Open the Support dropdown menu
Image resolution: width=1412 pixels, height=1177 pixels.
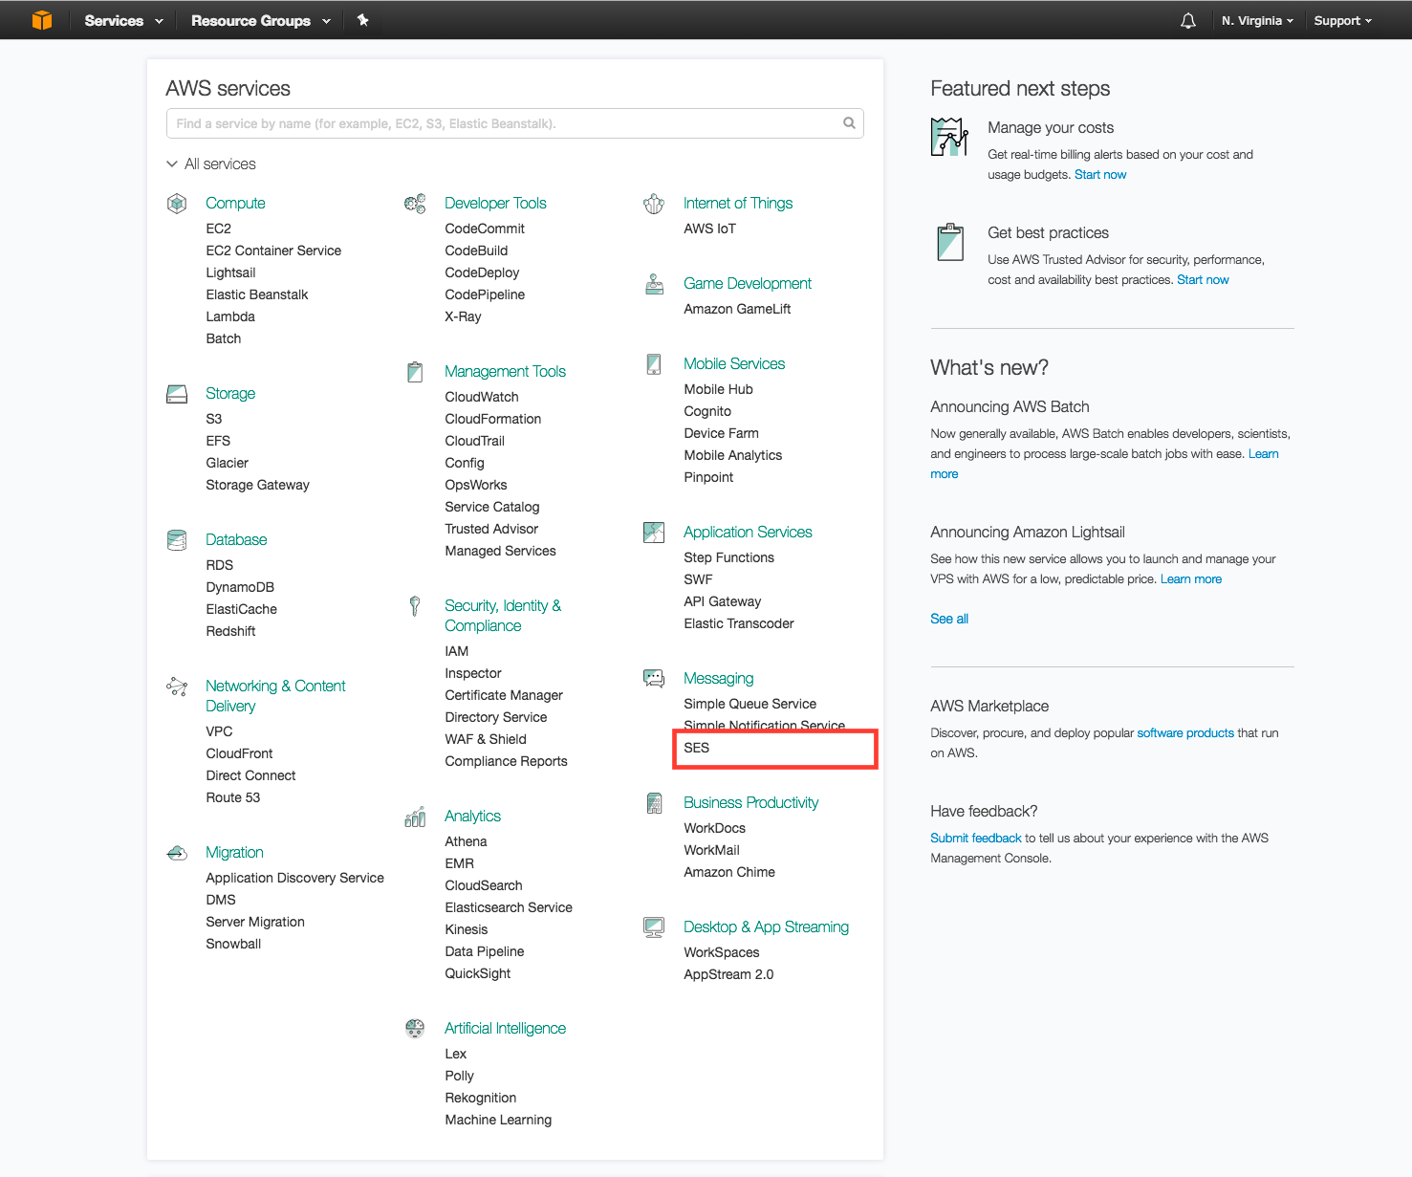coord(1342,20)
